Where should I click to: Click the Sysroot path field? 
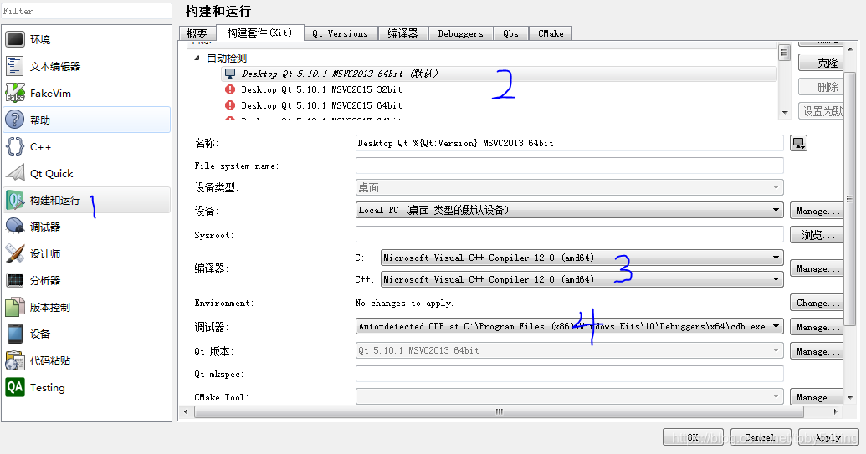[x=570, y=234]
